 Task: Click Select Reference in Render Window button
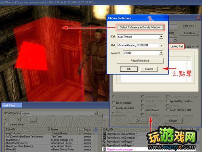[140, 27]
